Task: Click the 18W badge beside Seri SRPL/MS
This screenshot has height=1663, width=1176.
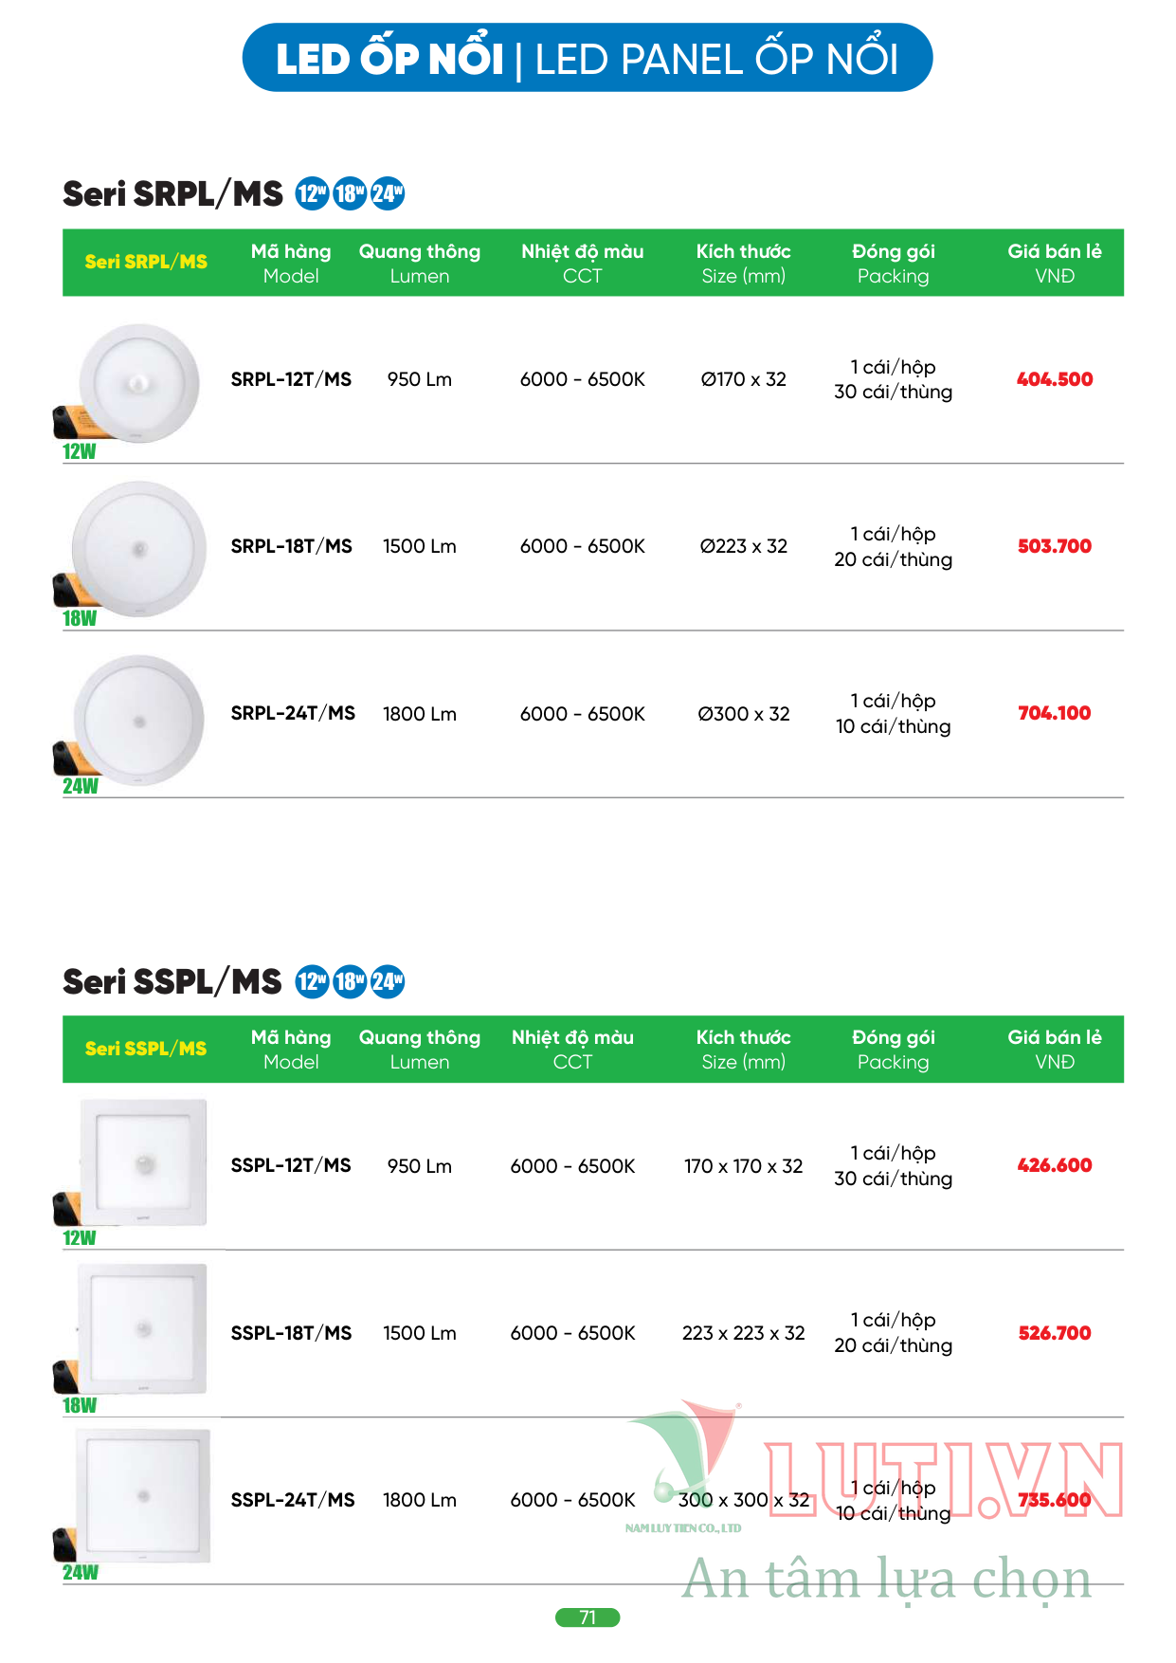Action: pyautogui.click(x=350, y=193)
